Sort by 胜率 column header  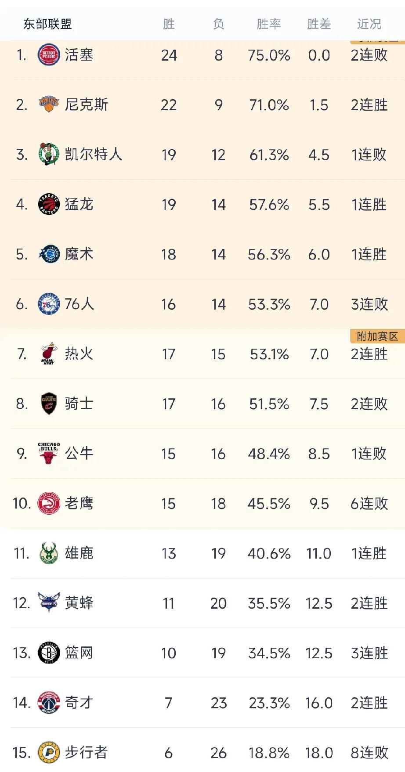[x=269, y=24]
